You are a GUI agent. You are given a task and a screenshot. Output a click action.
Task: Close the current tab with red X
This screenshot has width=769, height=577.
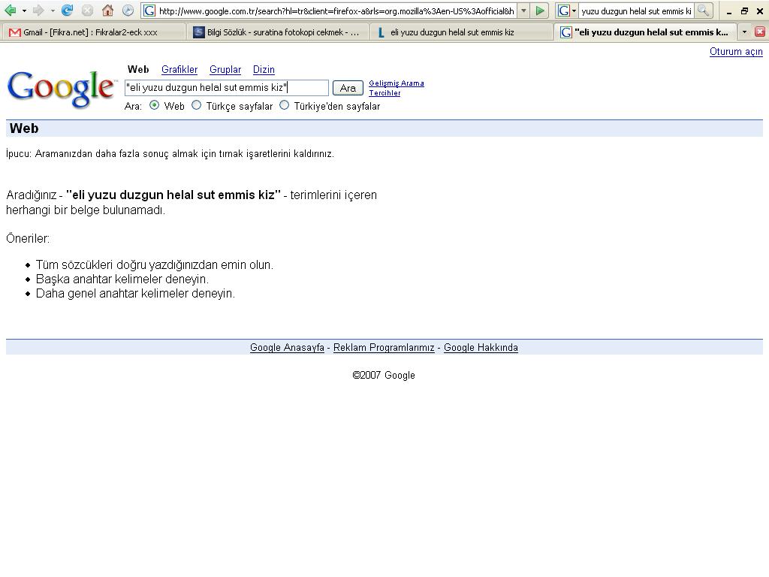[760, 32]
